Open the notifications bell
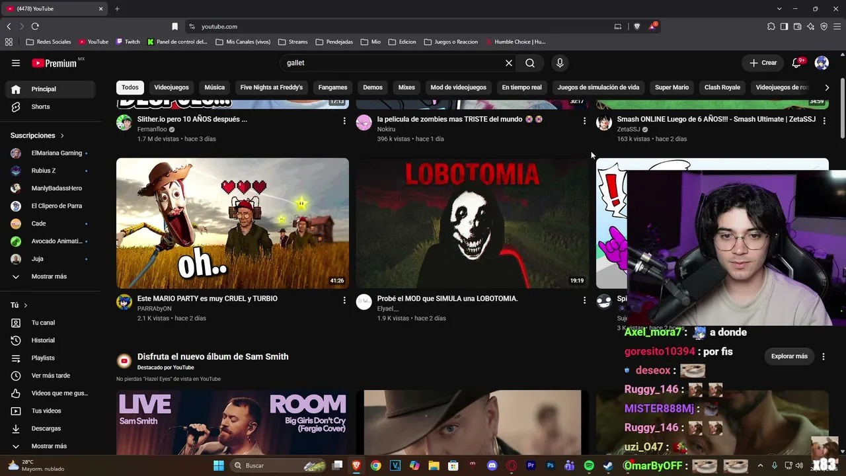 pyautogui.click(x=796, y=63)
